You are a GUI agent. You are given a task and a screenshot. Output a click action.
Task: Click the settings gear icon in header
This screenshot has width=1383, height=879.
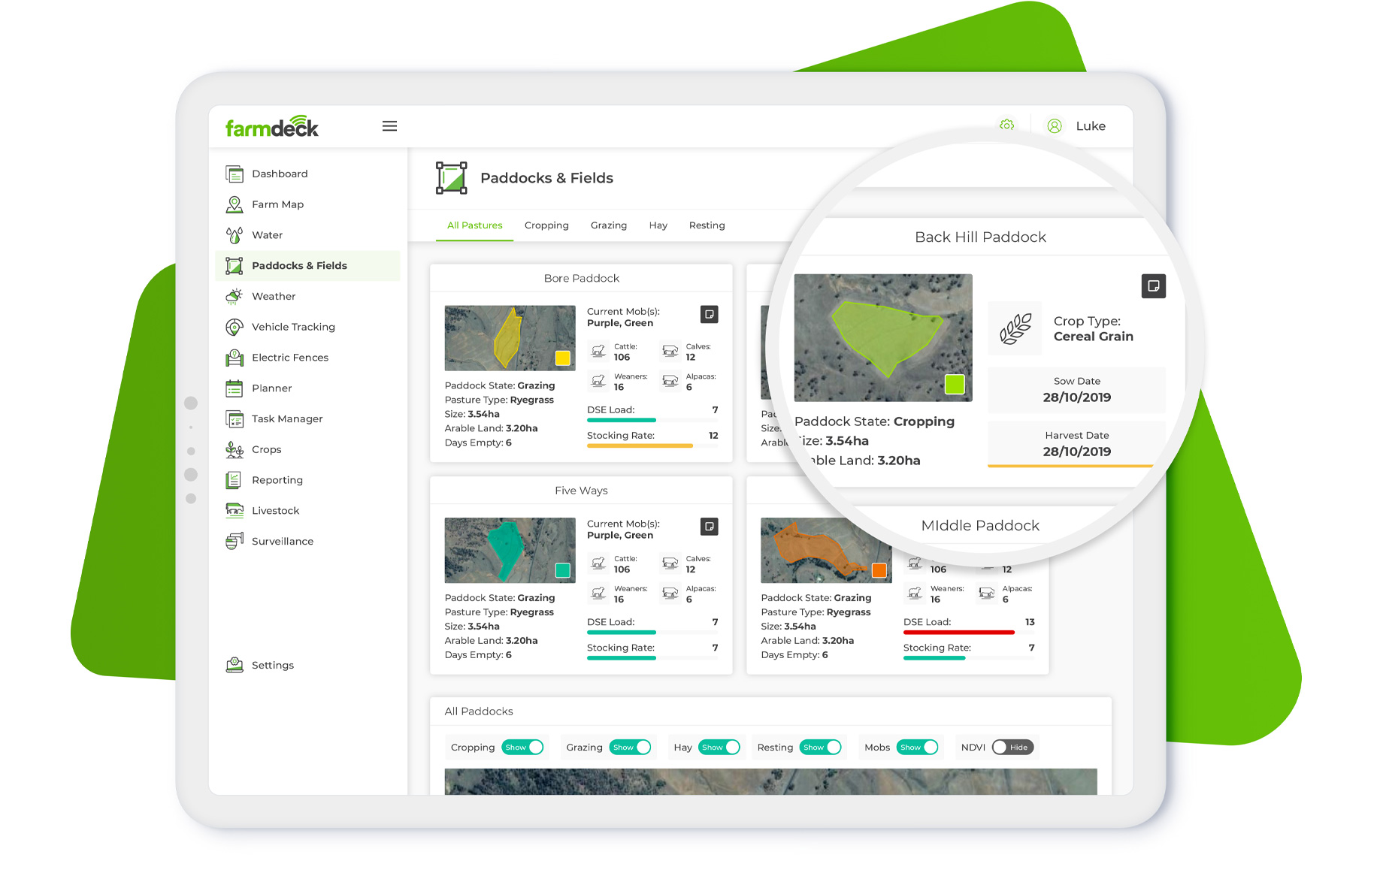[1006, 125]
